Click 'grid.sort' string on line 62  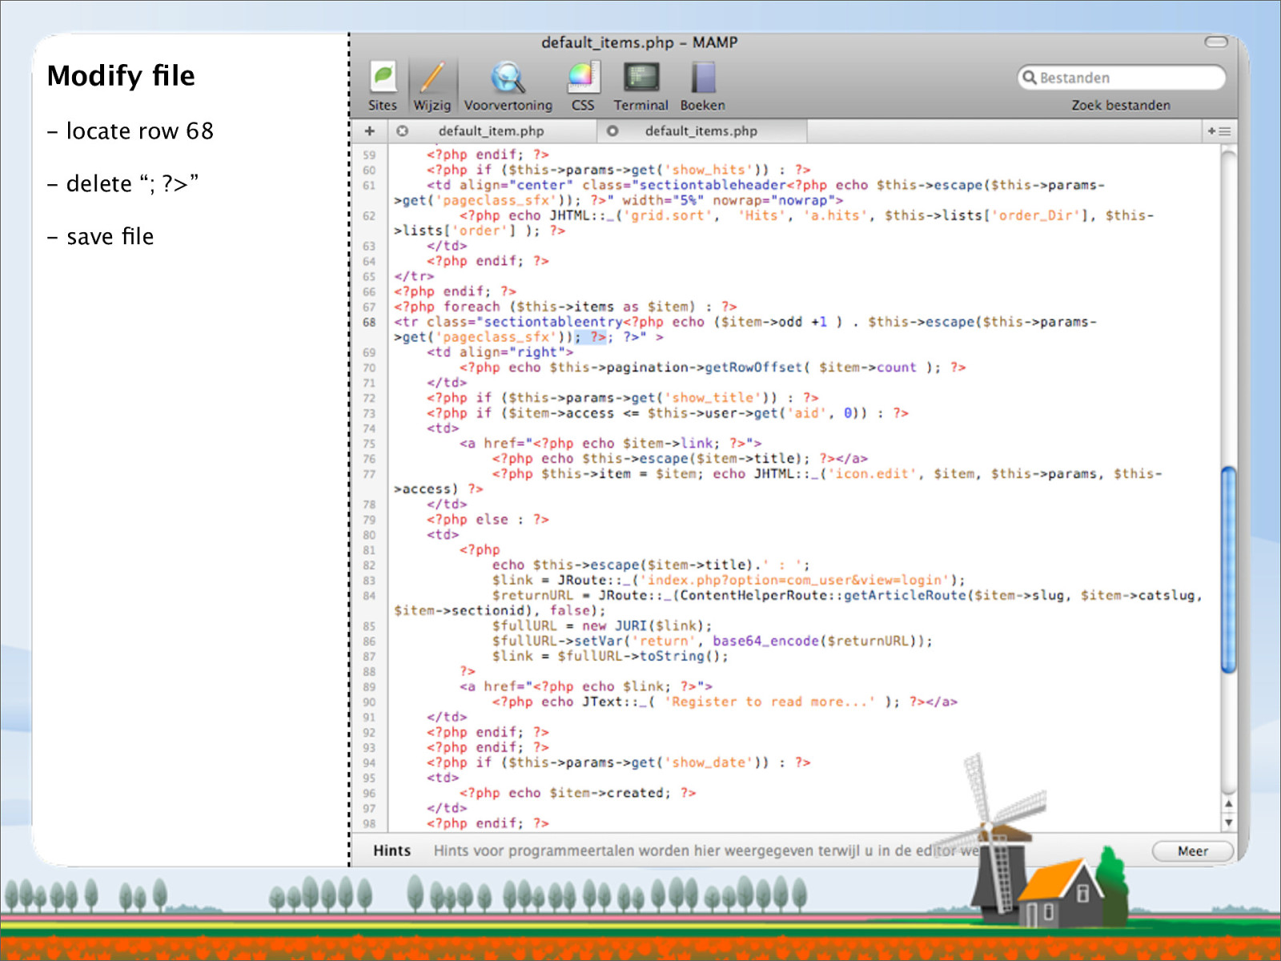[x=668, y=215]
